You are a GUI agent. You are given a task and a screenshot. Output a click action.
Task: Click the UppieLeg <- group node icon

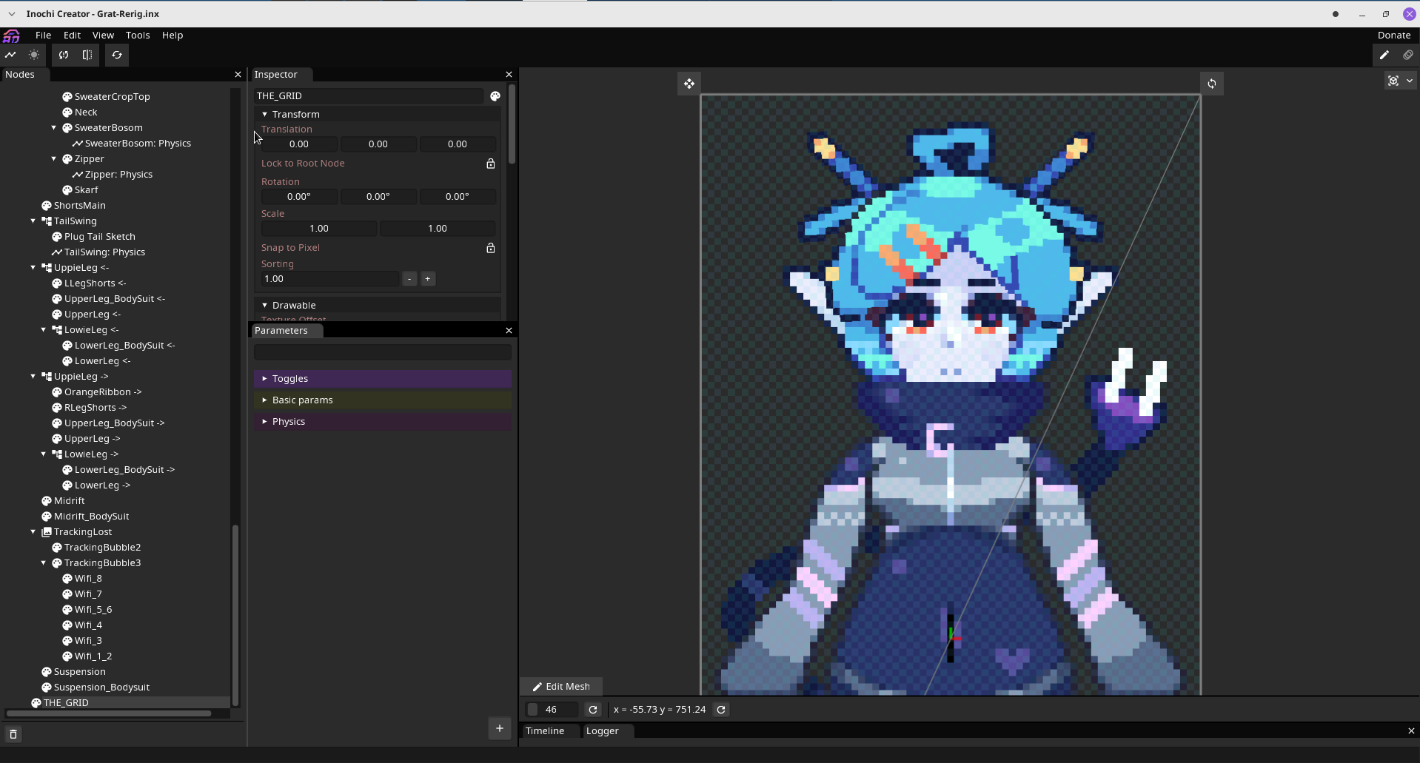(47, 268)
